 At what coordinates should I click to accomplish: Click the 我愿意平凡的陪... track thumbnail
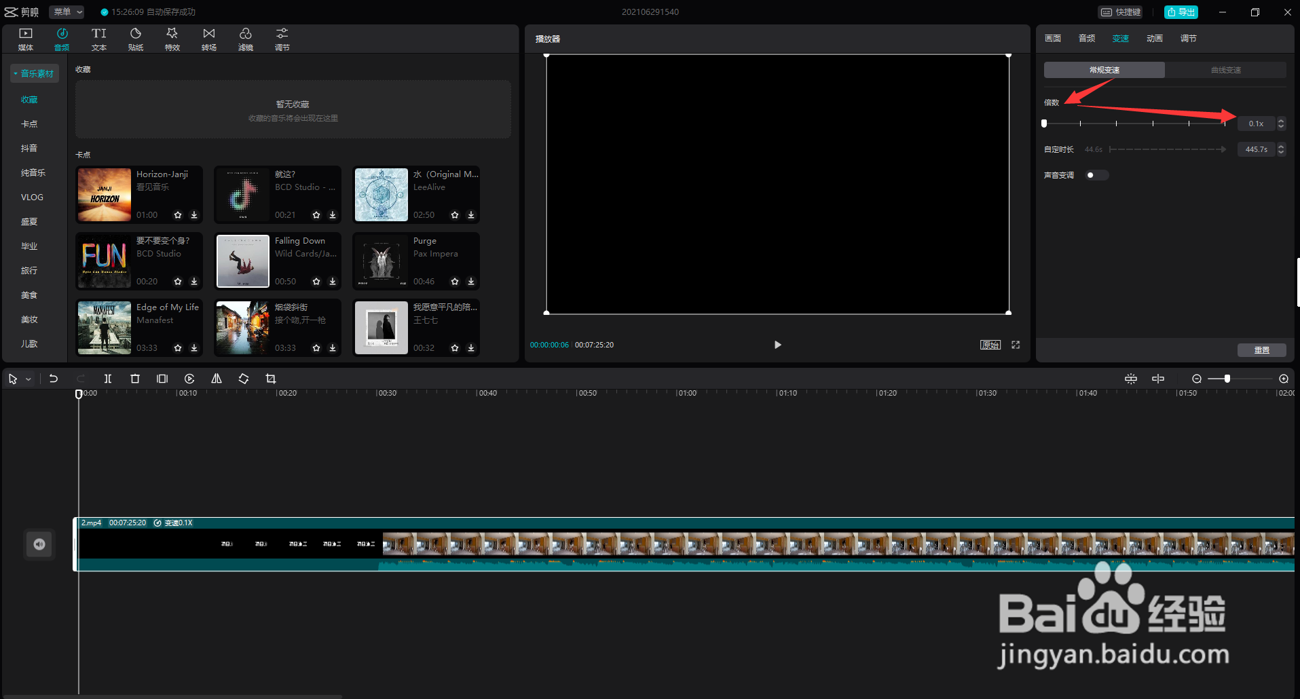[382, 328]
